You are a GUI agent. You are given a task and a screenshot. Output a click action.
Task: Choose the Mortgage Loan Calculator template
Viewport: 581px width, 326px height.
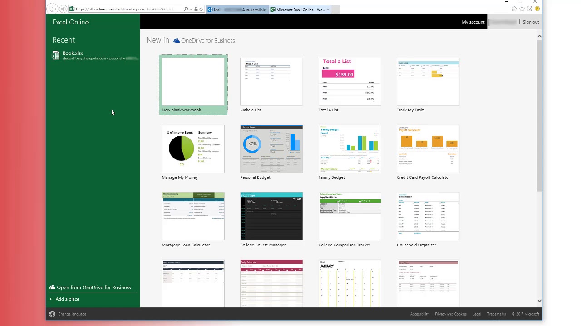[x=193, y=220]
